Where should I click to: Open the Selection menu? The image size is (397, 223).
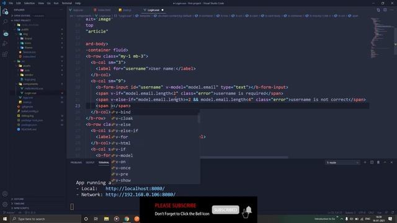tap(29, 3)
